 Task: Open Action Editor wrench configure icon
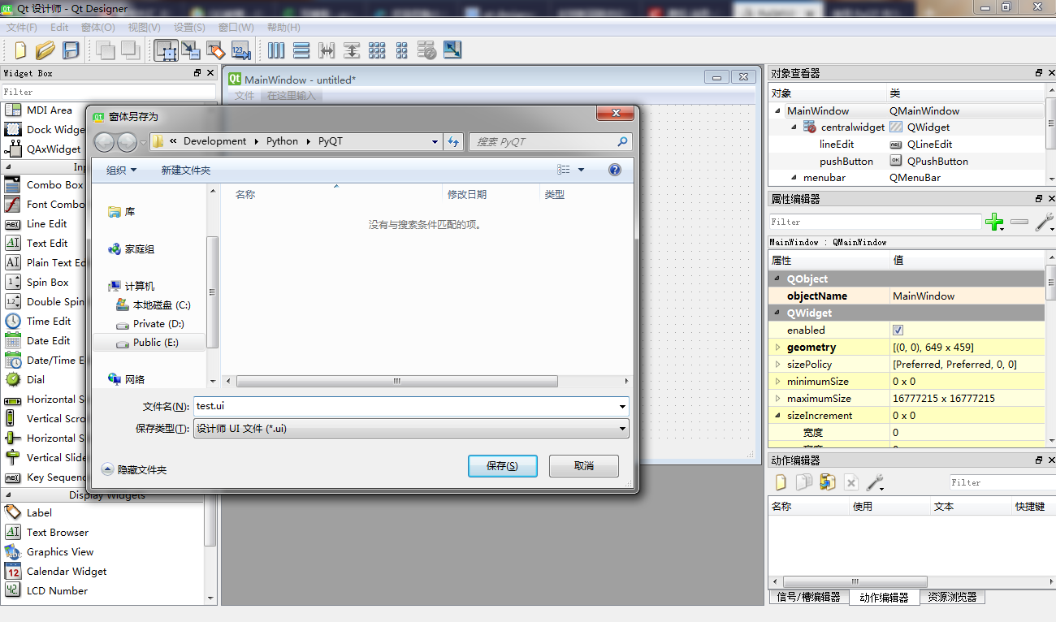[x=875, y=482]
